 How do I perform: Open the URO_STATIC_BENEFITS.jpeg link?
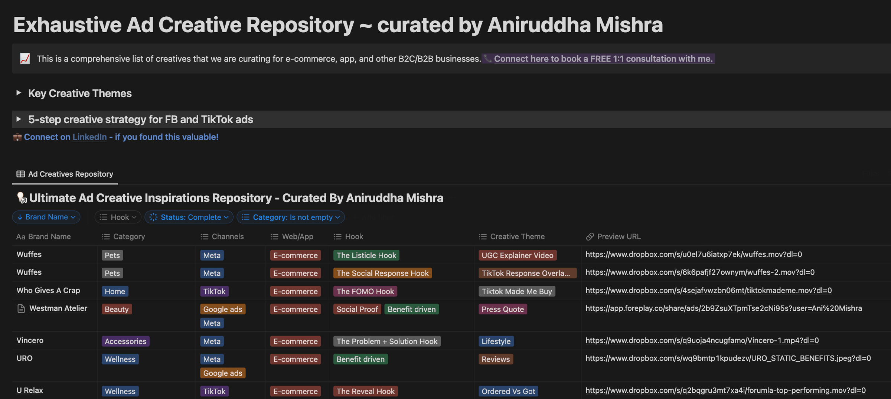(728, 359)
